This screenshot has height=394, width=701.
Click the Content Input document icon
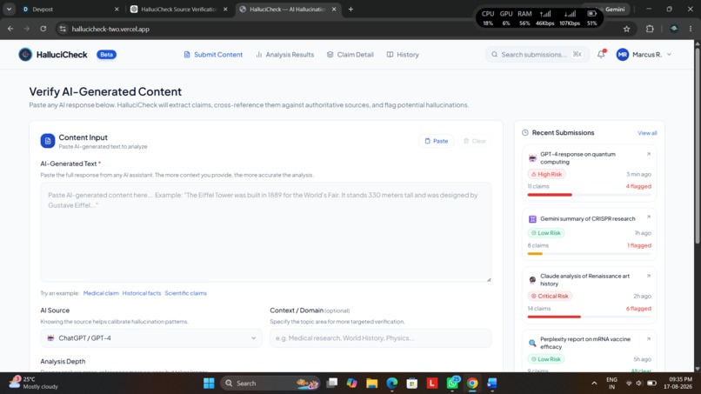click(48, 141)
